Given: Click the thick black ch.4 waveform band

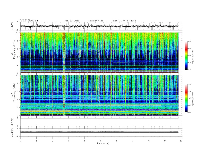Looking at the screenshot, I should click(99, 132).
